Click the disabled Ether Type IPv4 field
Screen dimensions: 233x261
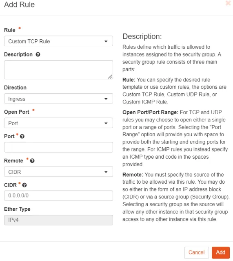58,220
